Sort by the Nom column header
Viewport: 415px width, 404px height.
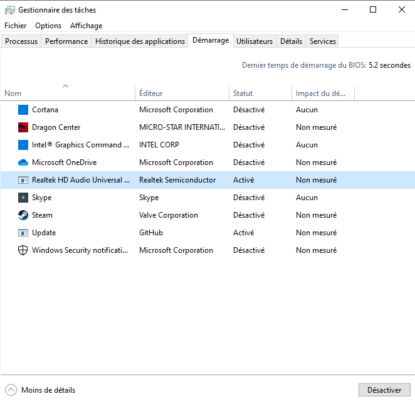coord(68,93)
